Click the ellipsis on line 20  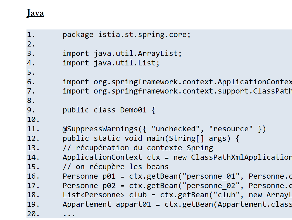69,214
